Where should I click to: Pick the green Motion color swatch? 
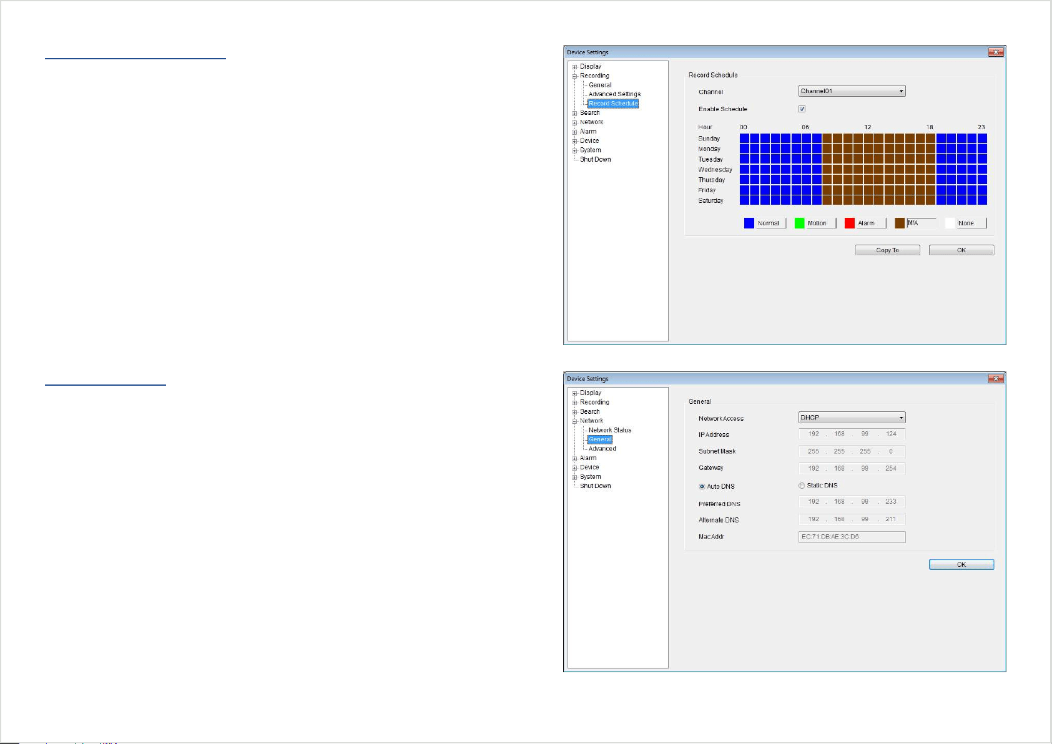799,223
